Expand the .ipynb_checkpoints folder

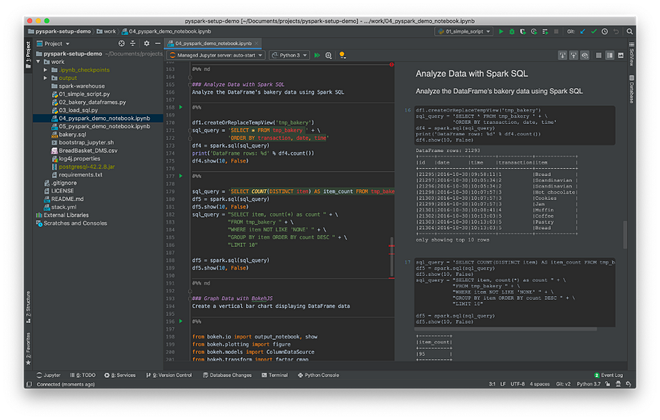(46, 70)
